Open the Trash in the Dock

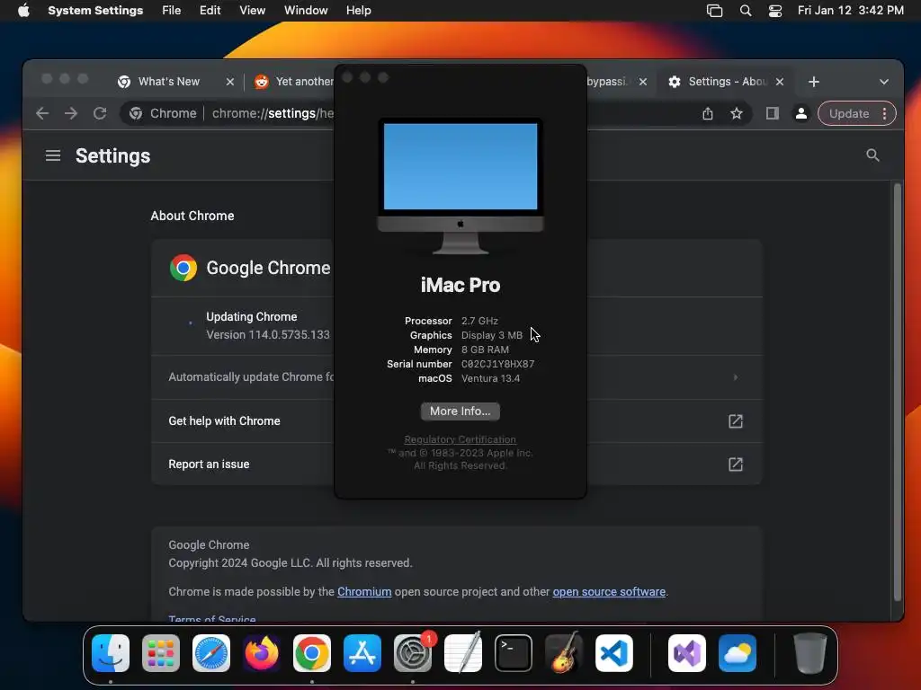[x=810, y=653]
